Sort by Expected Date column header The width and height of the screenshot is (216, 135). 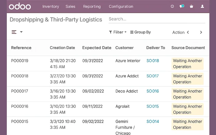tap(97, 48)
